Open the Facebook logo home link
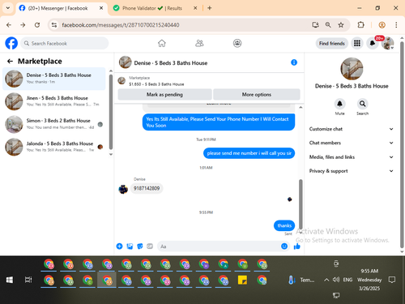Viewport: 405px width, 304px height. click(x=11, y=43)
